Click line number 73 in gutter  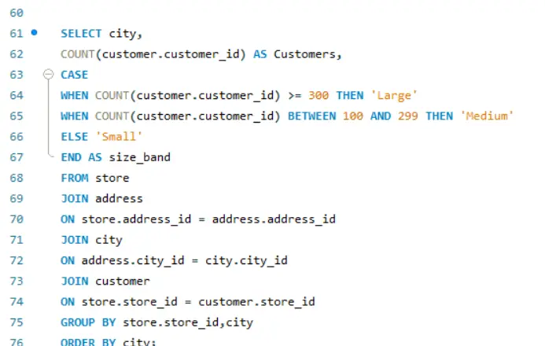[17, 281]
